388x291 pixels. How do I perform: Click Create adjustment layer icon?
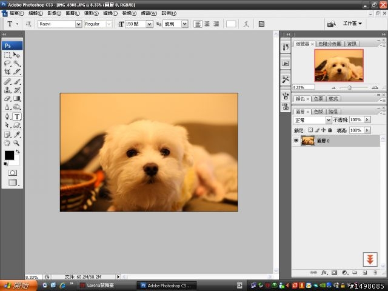(x=344, y=272)
